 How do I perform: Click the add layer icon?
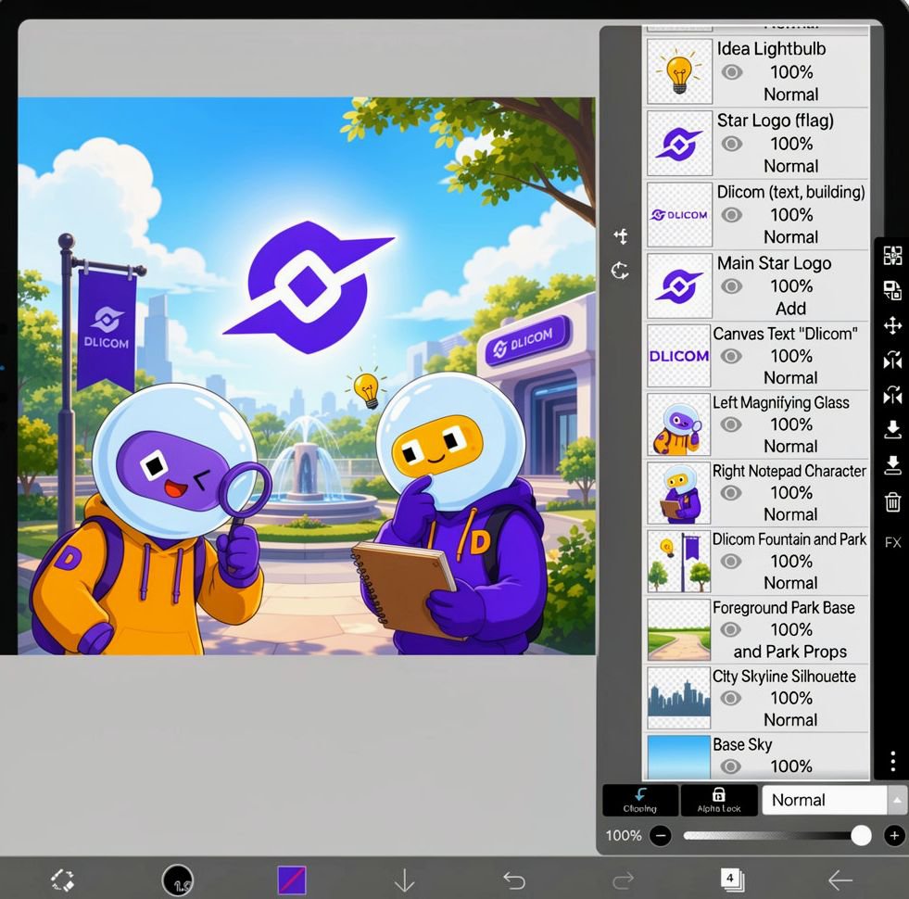tap(620, 236)
